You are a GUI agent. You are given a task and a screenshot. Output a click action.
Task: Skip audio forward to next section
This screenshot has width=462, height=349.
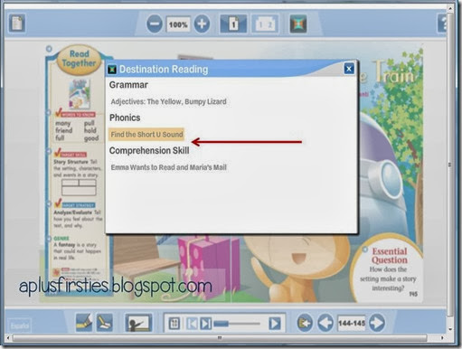click(x=206, y=324)
